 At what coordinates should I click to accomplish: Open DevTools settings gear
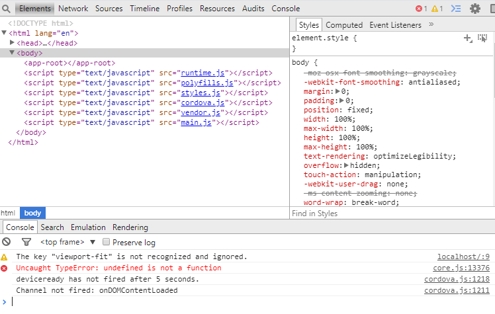tap(474, 9)
